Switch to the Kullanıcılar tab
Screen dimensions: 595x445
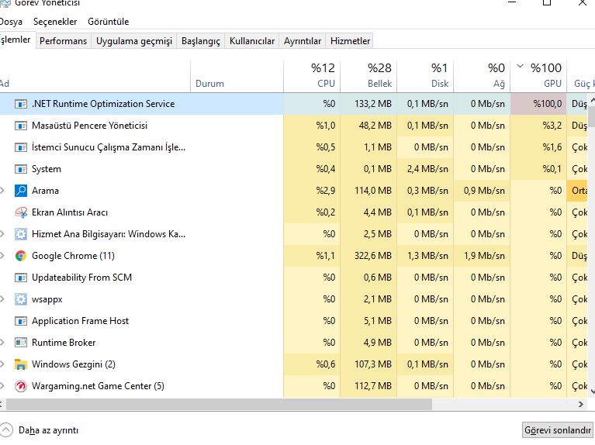pos(252,41)
